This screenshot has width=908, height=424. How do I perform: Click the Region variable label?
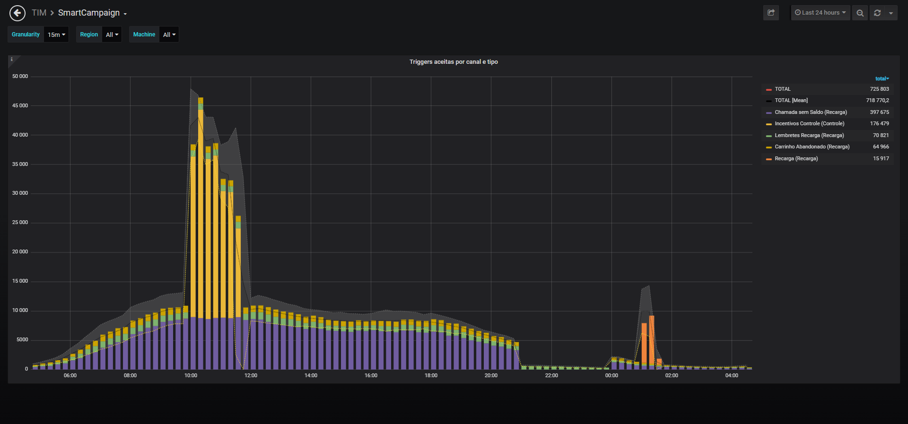coord(89,35)
